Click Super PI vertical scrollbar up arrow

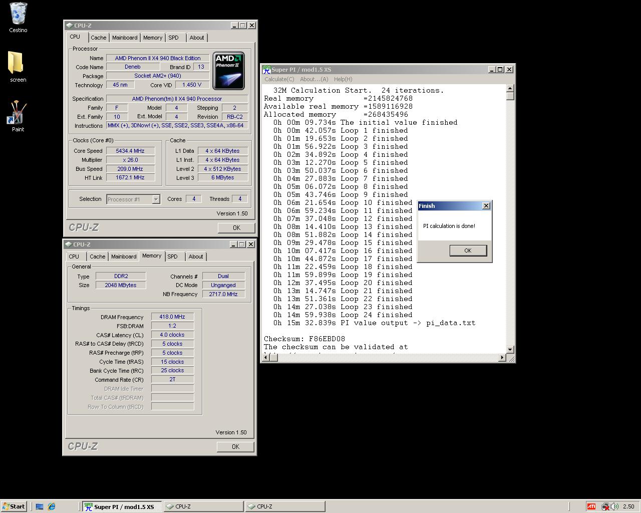click(510, 88)
